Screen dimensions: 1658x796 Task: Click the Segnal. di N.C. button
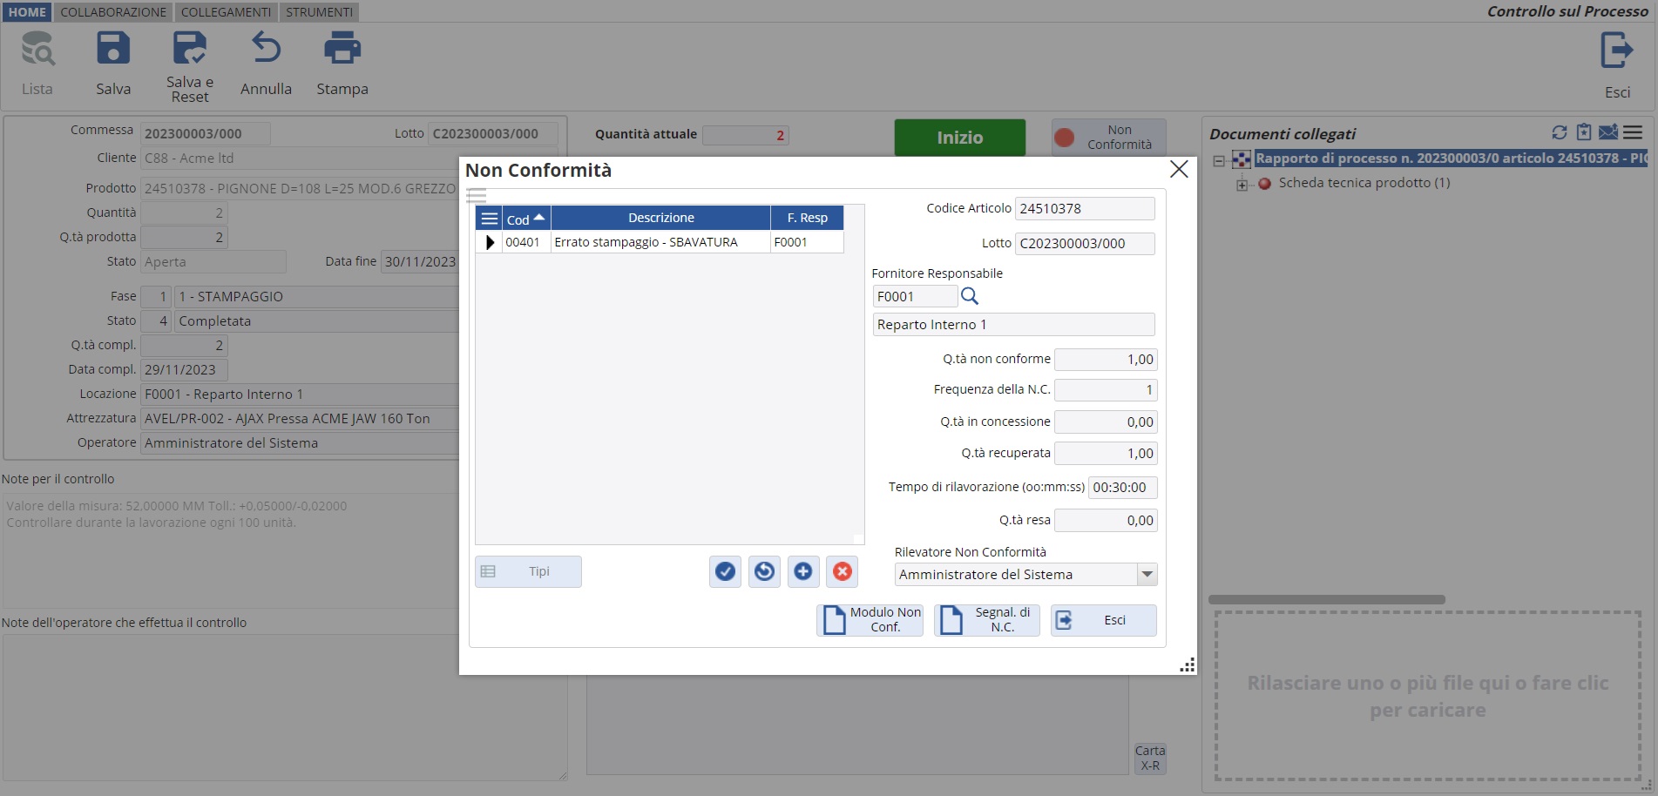[x=986, y=620]
